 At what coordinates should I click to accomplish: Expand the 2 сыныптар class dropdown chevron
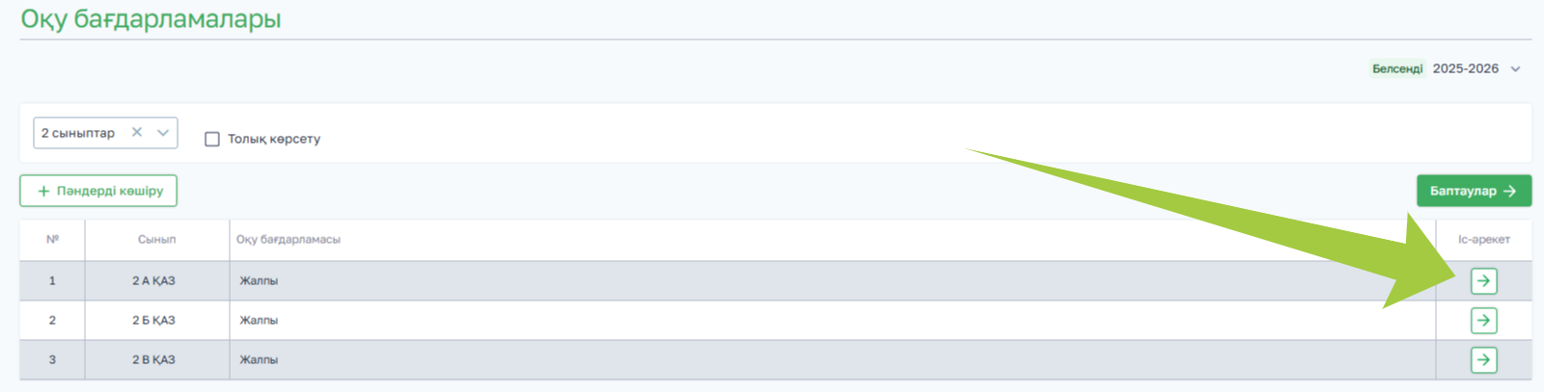[163, 133]
